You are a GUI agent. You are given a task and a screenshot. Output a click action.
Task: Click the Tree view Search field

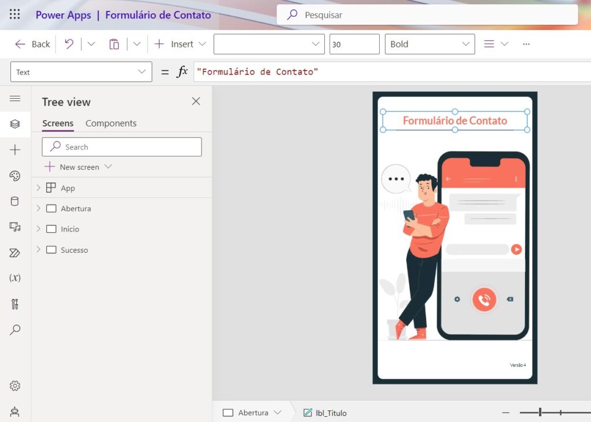click(x=122, y=147)
